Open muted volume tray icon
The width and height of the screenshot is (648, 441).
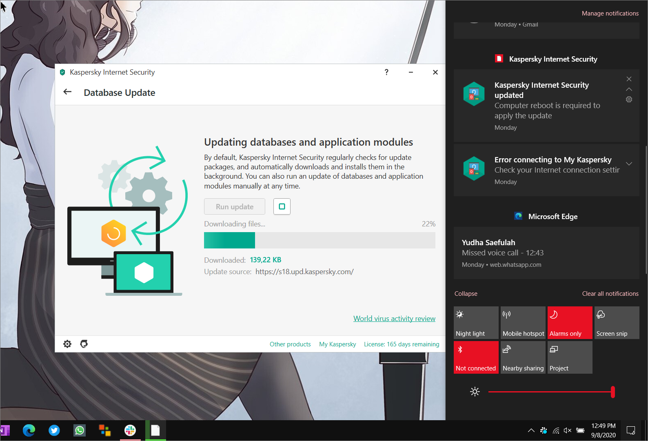[x=568, y=430]
